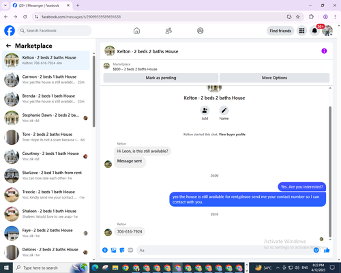
Task: Open the Chrome profile avatar icon
Action: pos(325,16)
